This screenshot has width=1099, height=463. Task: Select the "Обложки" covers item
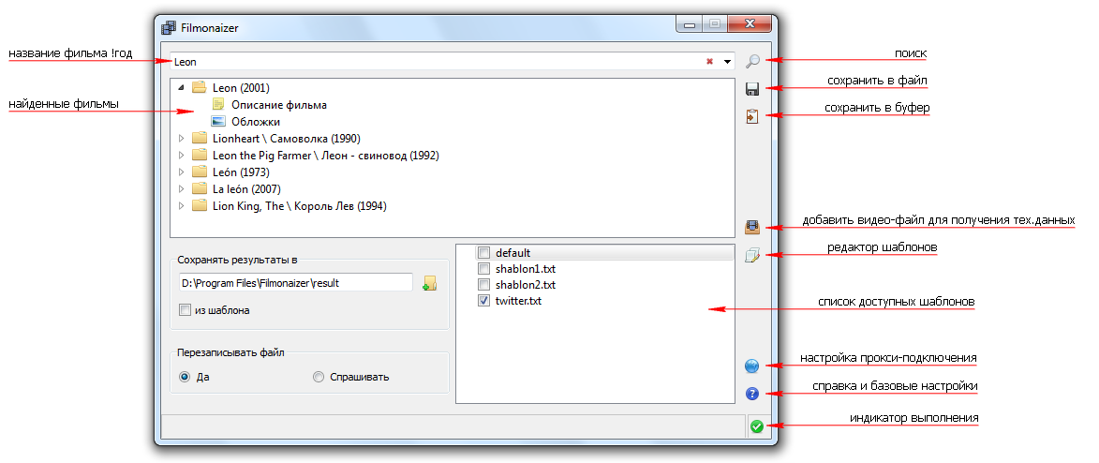(x=255, y=122)
